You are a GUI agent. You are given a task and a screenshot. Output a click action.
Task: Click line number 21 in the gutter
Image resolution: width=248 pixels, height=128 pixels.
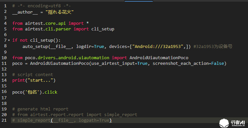point(4,120)
